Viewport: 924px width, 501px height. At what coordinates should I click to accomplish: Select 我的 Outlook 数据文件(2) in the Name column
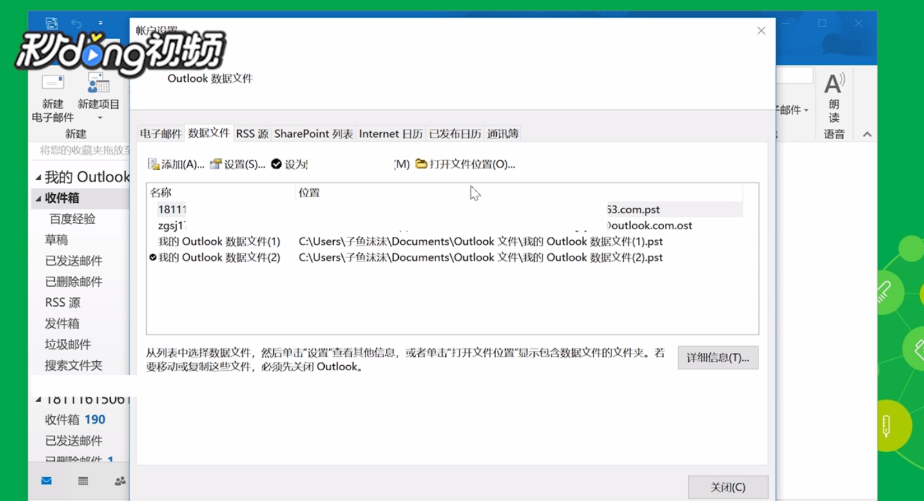tap(219, 258)
